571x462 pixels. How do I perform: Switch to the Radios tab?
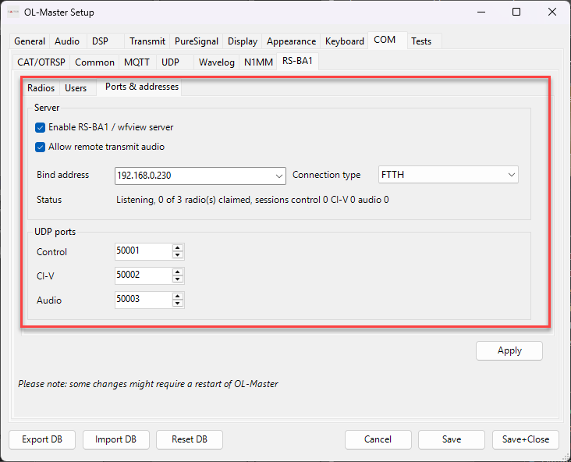[41, 88]
